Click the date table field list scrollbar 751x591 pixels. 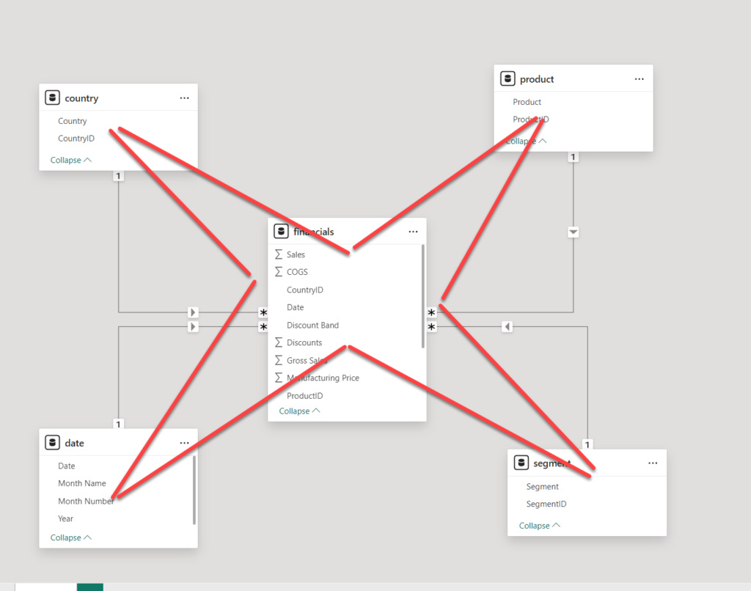coord(194,490)
